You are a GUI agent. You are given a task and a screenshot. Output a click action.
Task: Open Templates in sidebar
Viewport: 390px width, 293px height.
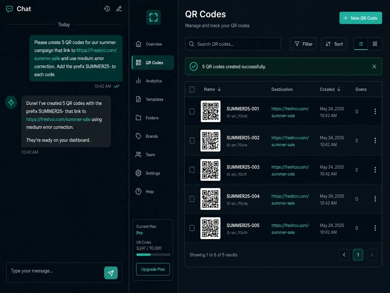[x=153, y=99]
